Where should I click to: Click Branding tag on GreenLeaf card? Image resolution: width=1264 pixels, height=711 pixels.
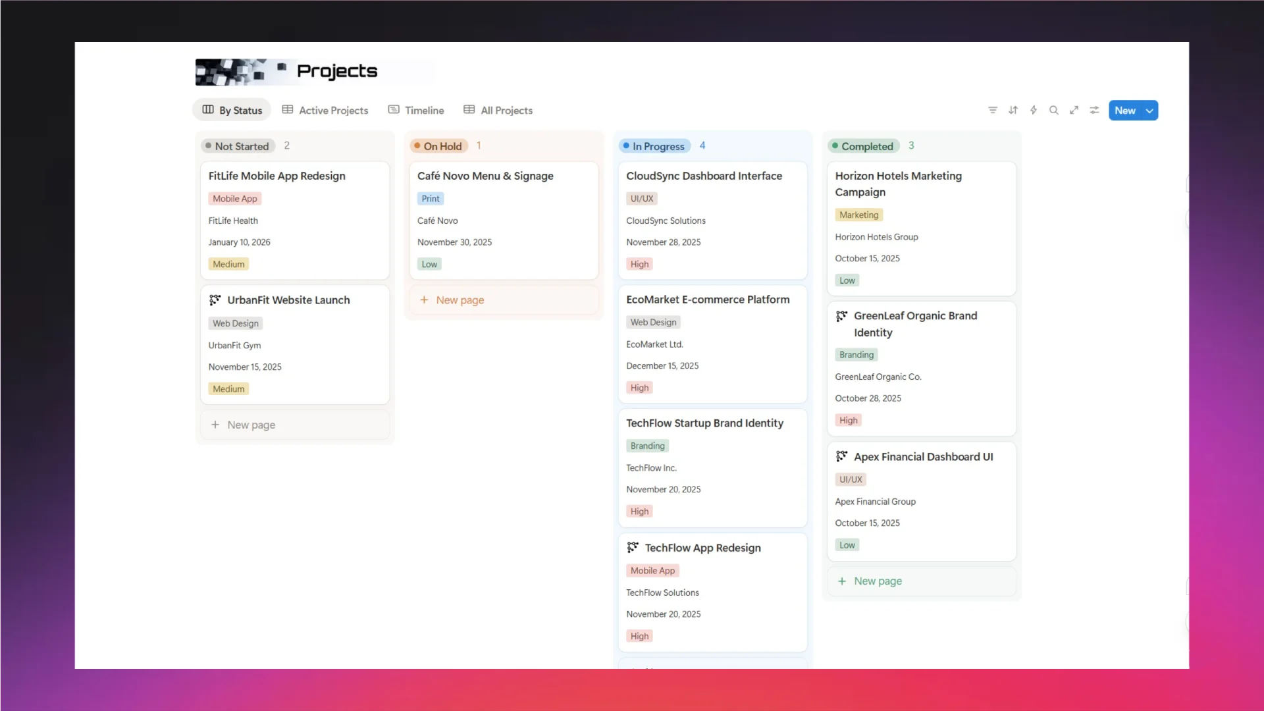[856, 355]
